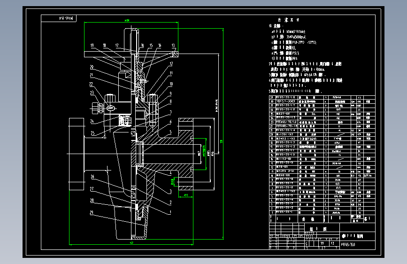
Task: Click callout number 24 on the valve drawing
Action: pyautogui.click(x=92, y=121)
